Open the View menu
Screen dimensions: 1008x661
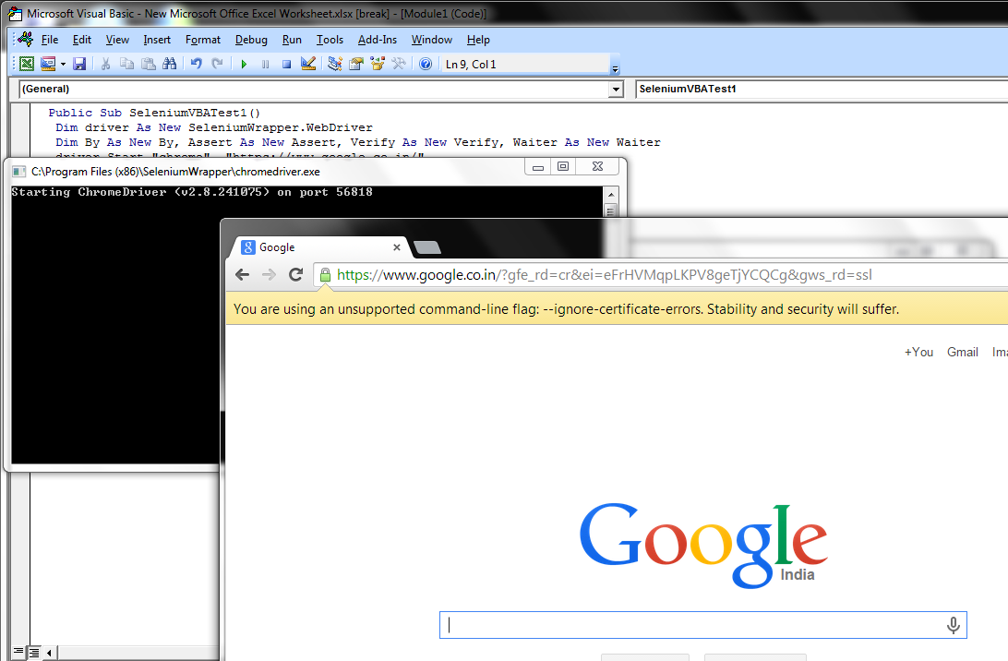click(117, 40)
